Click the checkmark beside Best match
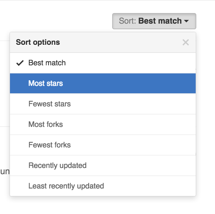The height and width of the screenshot is (214, 215). click(x=20, y=63)
